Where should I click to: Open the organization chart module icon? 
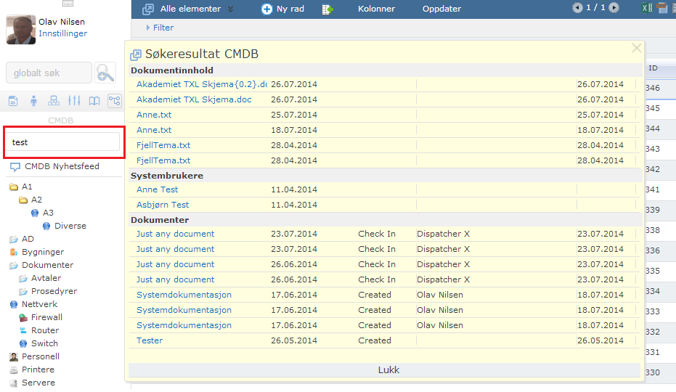click(x=53, y=101)
